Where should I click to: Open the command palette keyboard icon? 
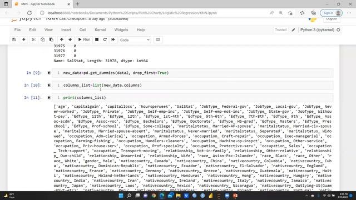point(158,39)
